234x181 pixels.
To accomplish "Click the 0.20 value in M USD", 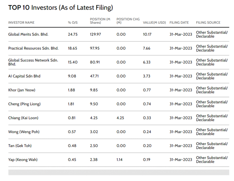I will click(147, 146).
